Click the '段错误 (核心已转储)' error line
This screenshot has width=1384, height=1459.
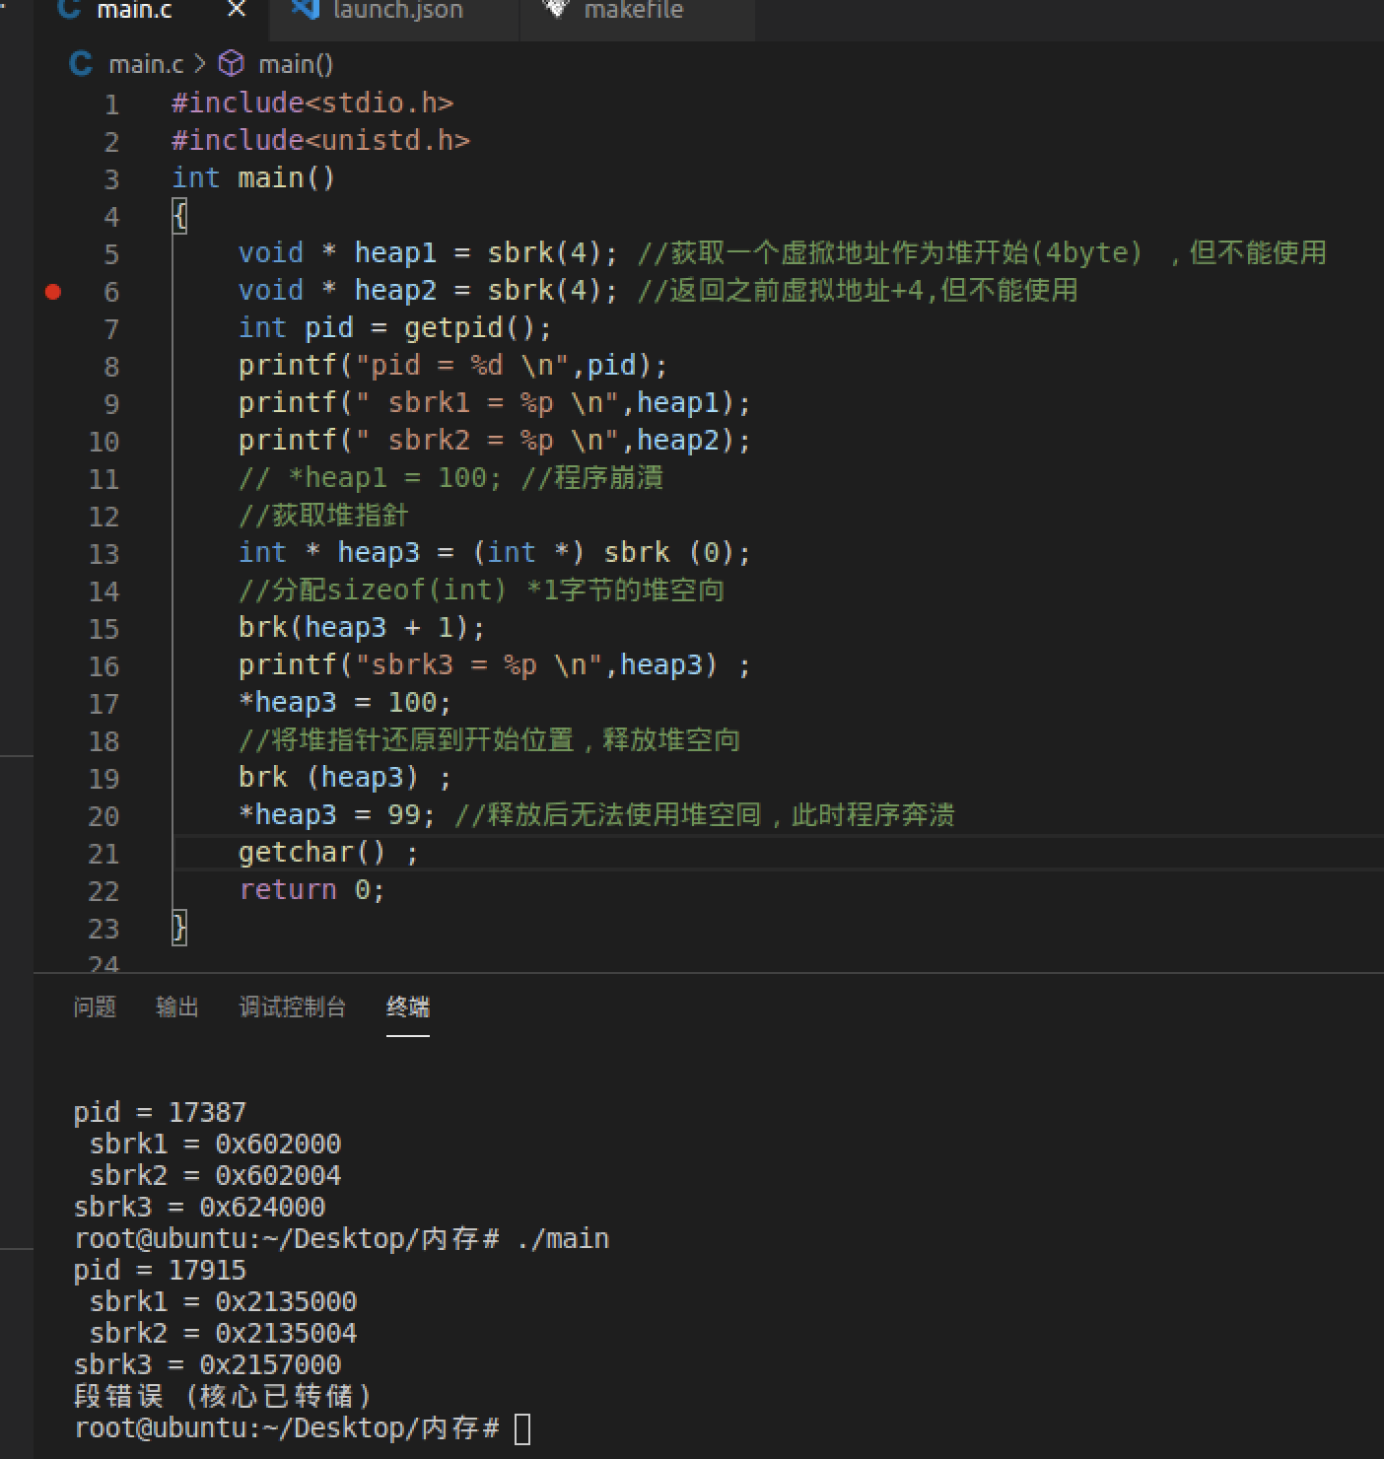coord(224,1396)
